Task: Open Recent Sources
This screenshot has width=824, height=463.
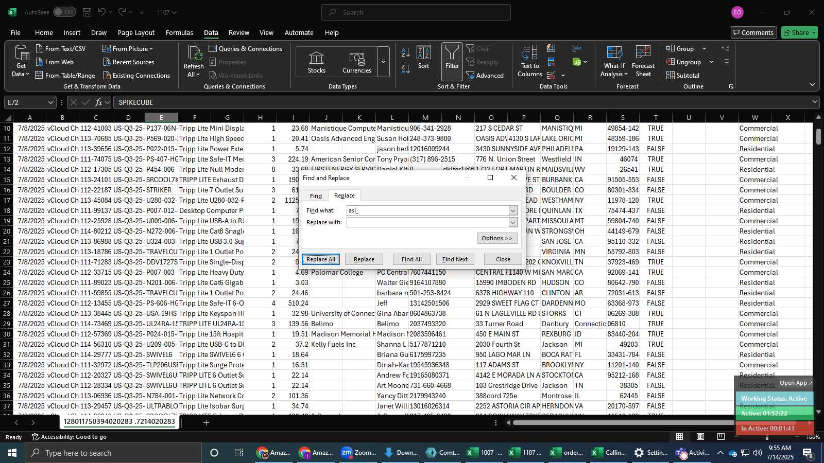Action: click(x=128, y=62)
